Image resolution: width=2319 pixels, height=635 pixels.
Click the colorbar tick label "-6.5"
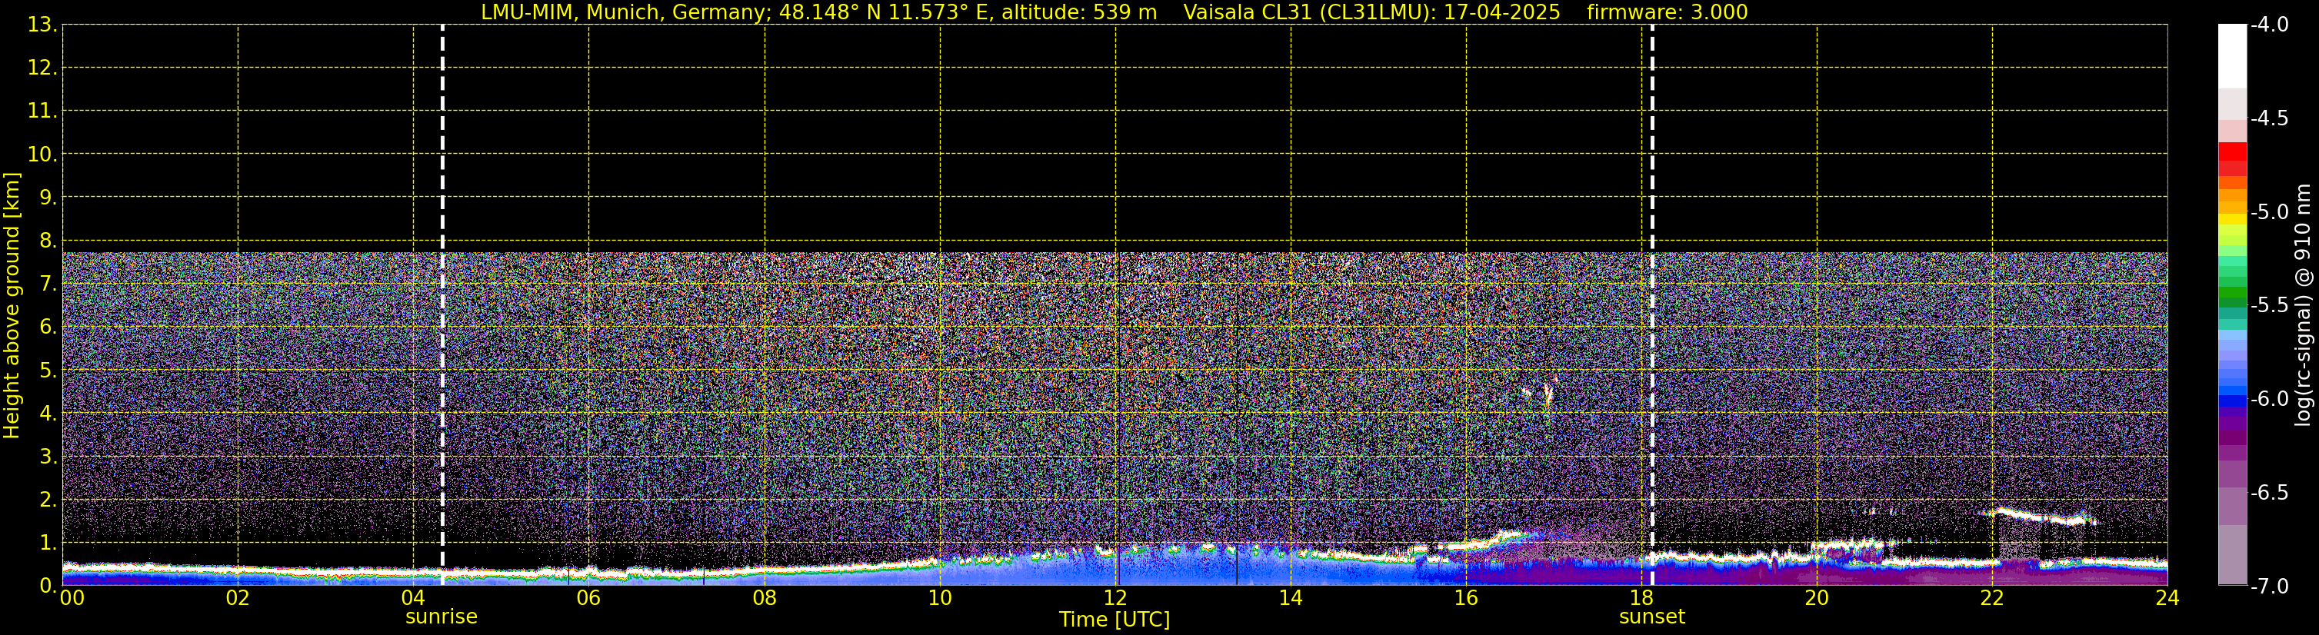tap(2270, 493)
